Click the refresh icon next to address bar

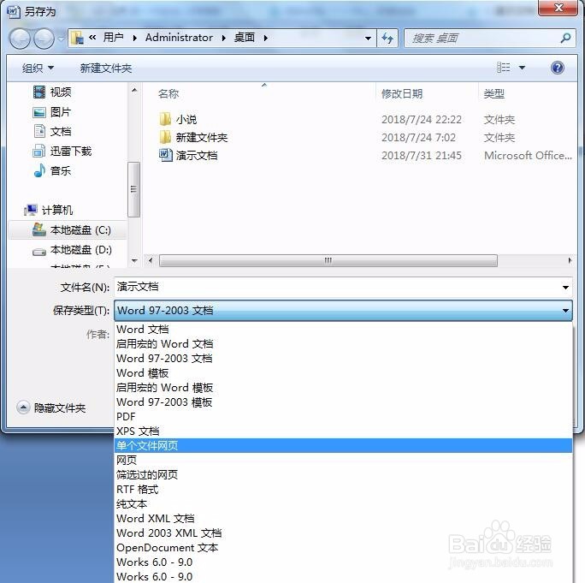tap(387, 38)
